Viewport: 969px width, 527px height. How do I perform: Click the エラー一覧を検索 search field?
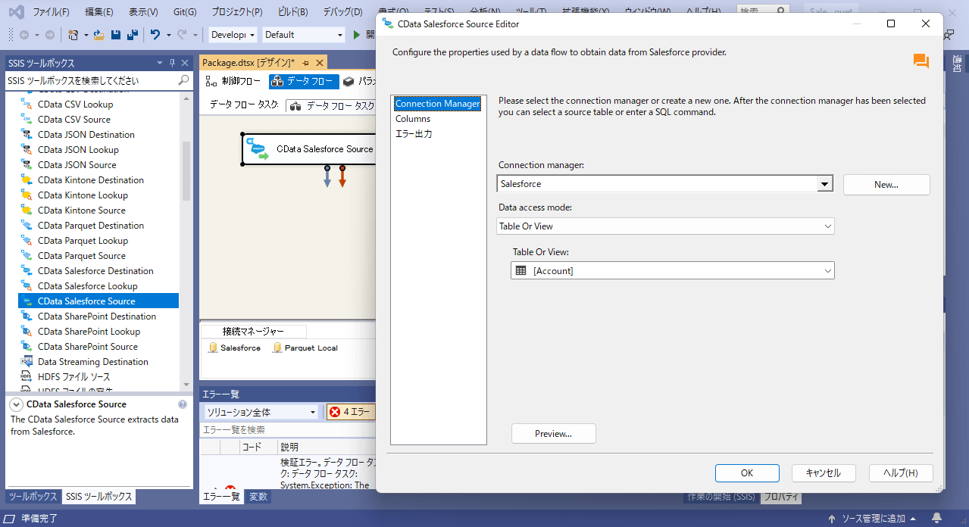pos(286,430)
